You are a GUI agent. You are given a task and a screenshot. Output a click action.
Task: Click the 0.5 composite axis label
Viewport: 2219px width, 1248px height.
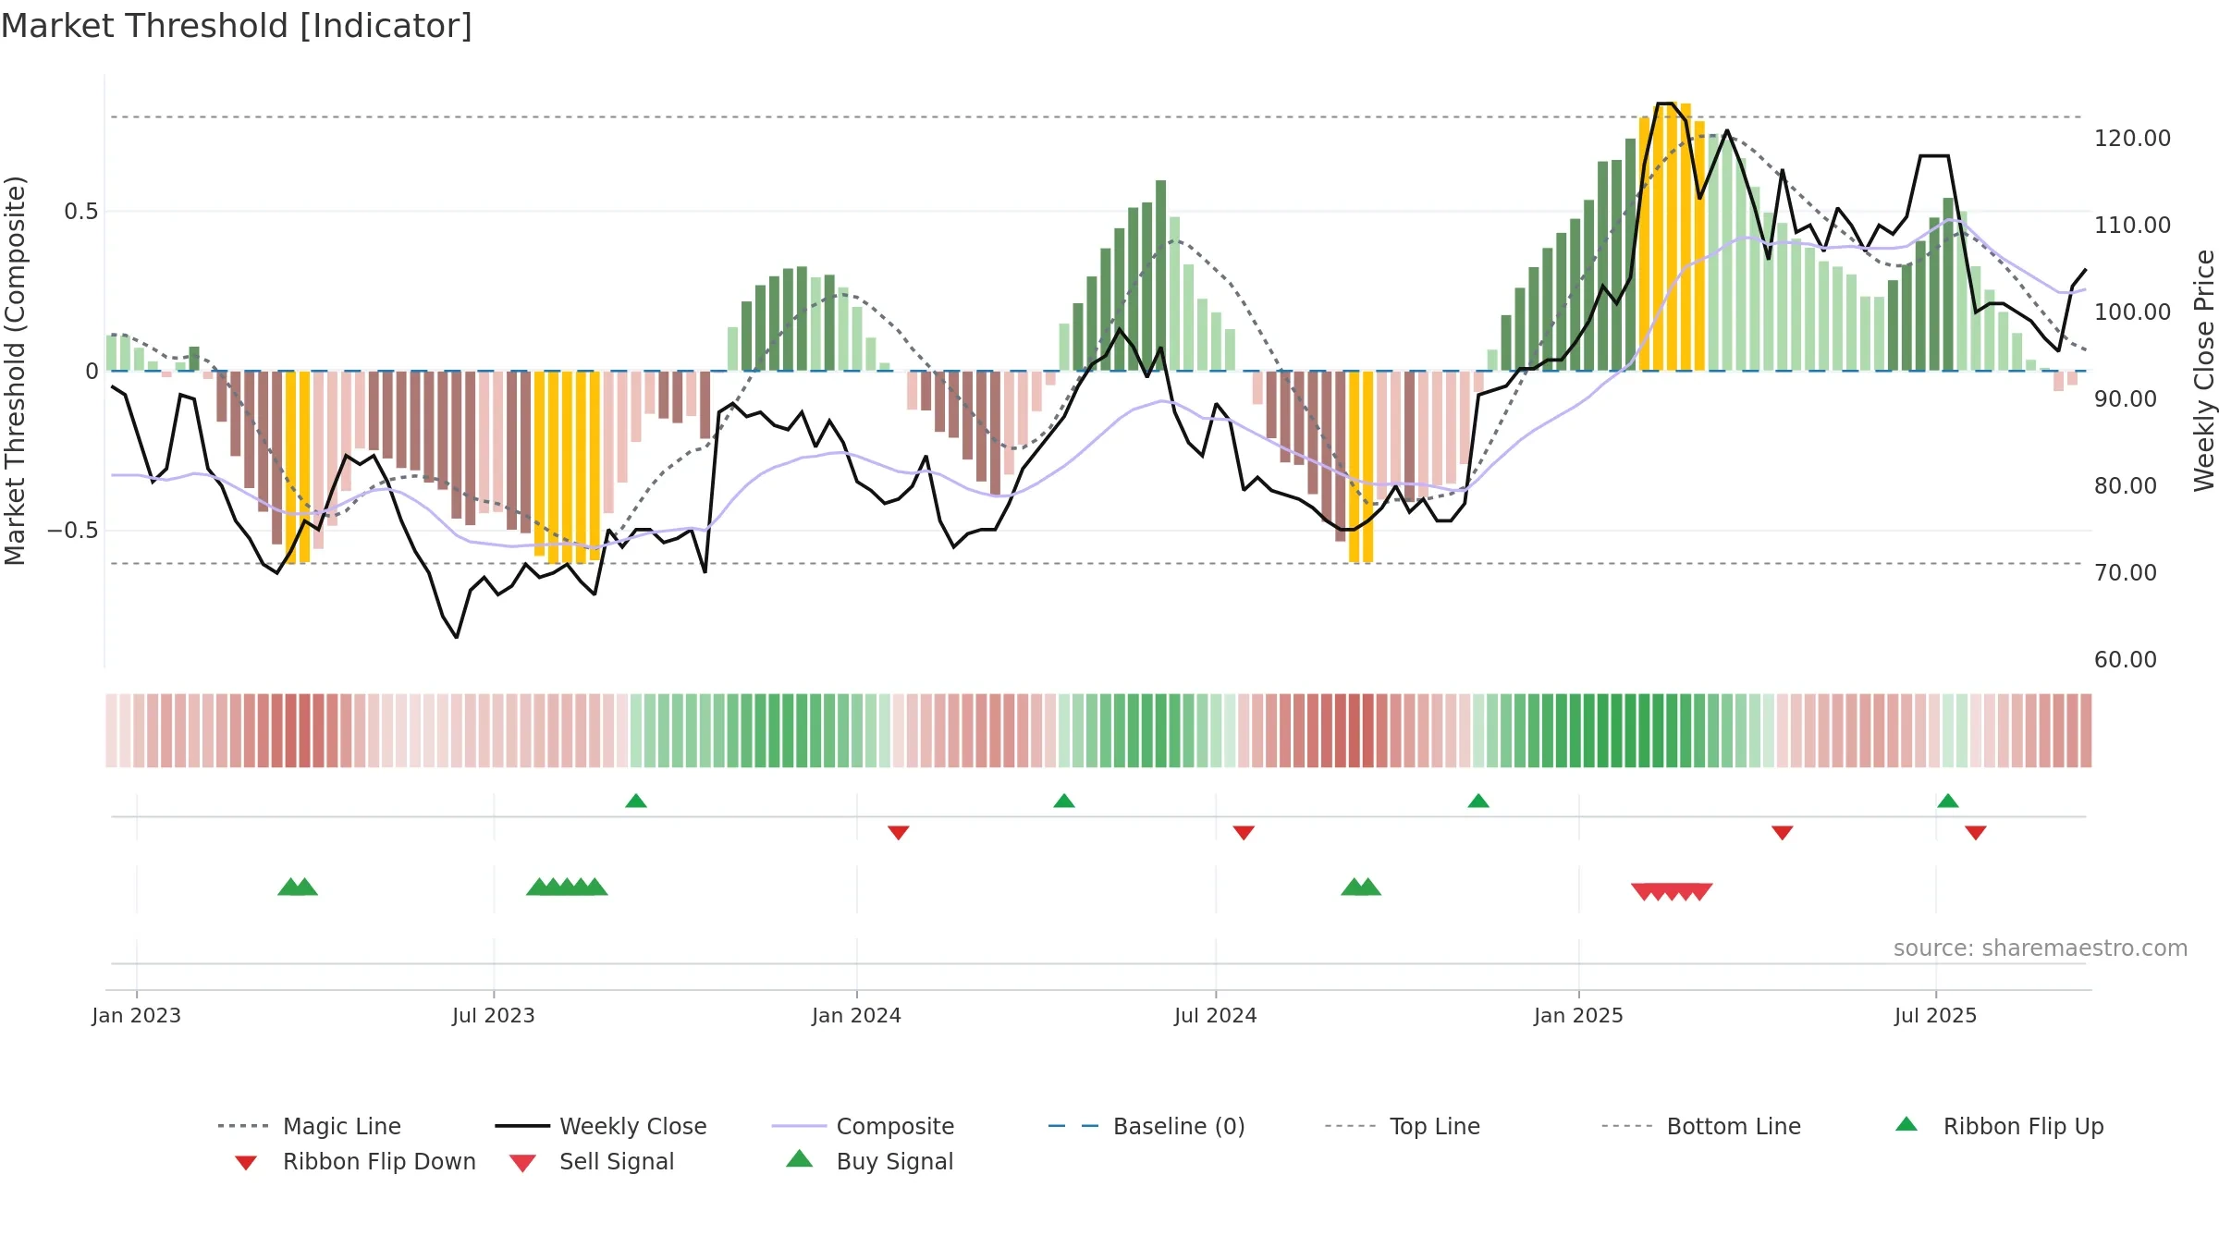[80, 212]
